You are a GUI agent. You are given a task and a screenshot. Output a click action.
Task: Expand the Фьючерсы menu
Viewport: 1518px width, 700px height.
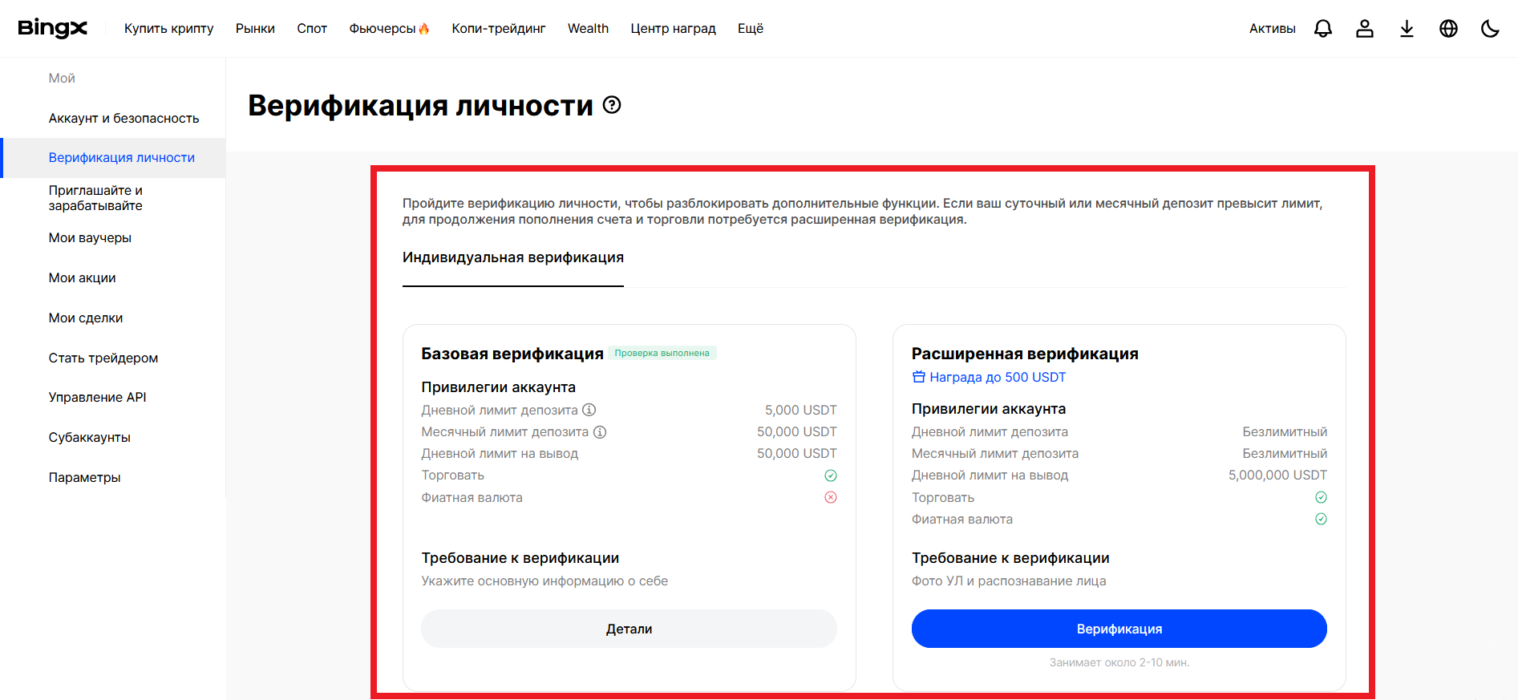[389, 29]
